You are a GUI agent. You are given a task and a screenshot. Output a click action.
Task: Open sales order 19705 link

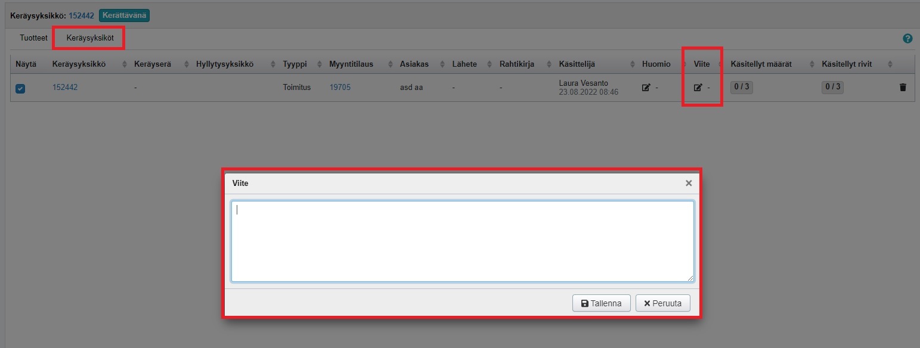[340, 88]
